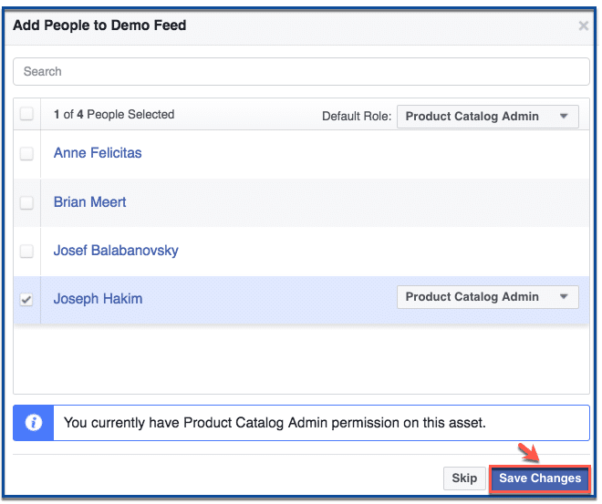The image size is (602, 504).
Task: Open Brian Meert profile link
Action: tap(89, 202)
